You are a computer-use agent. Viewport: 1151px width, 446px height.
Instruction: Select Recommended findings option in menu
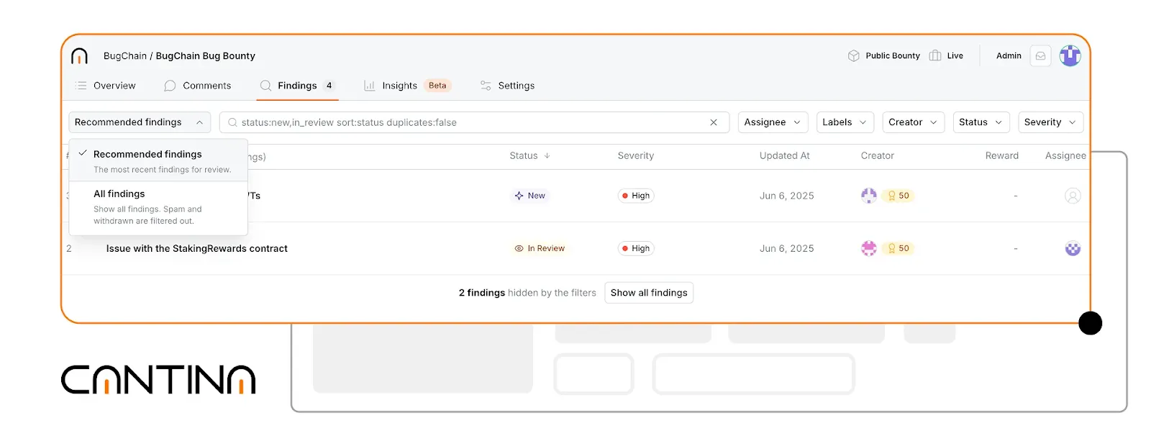tap(158, 161)
